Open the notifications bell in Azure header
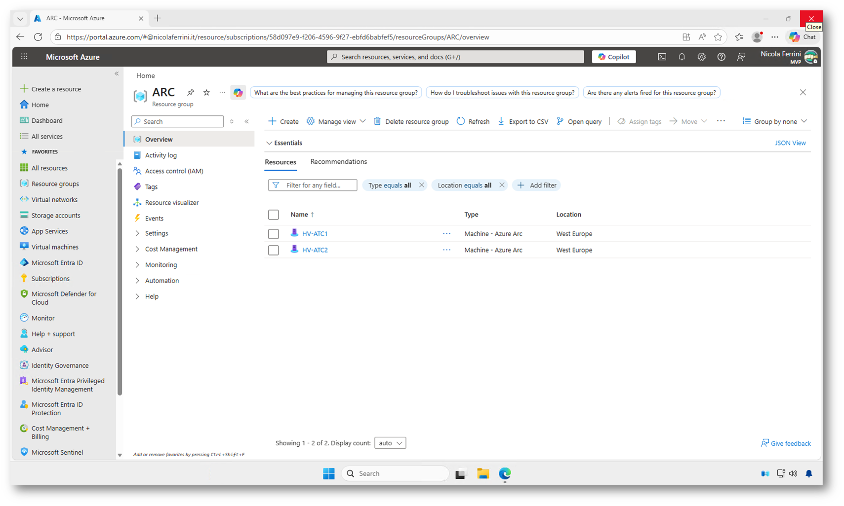The height and width of the screenshot is (506, 844). point(682,57)
